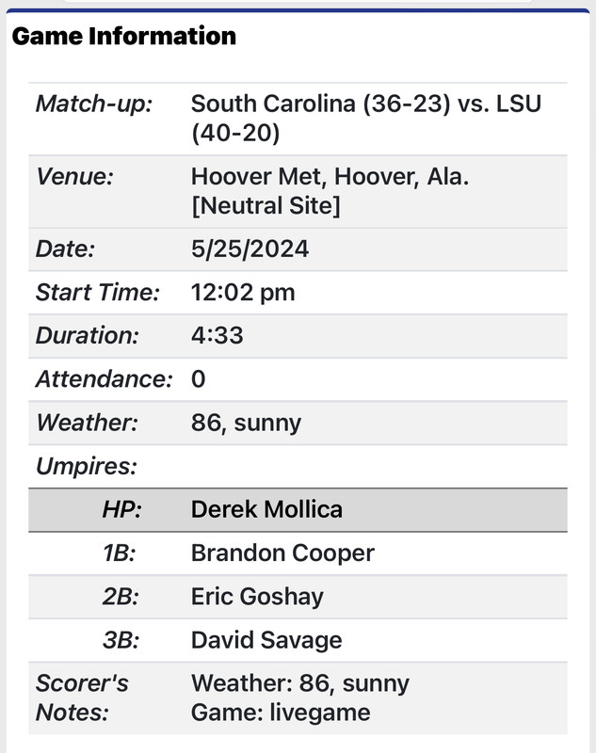Image resolution: width=596 pixels, height=753 pixels.
Task: Click the Duration value 4:33
Action: (x=217, y=336)
